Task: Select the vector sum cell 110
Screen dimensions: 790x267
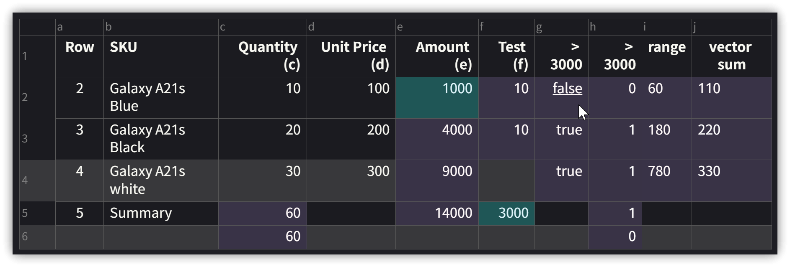Action: [x=732, y=98]
